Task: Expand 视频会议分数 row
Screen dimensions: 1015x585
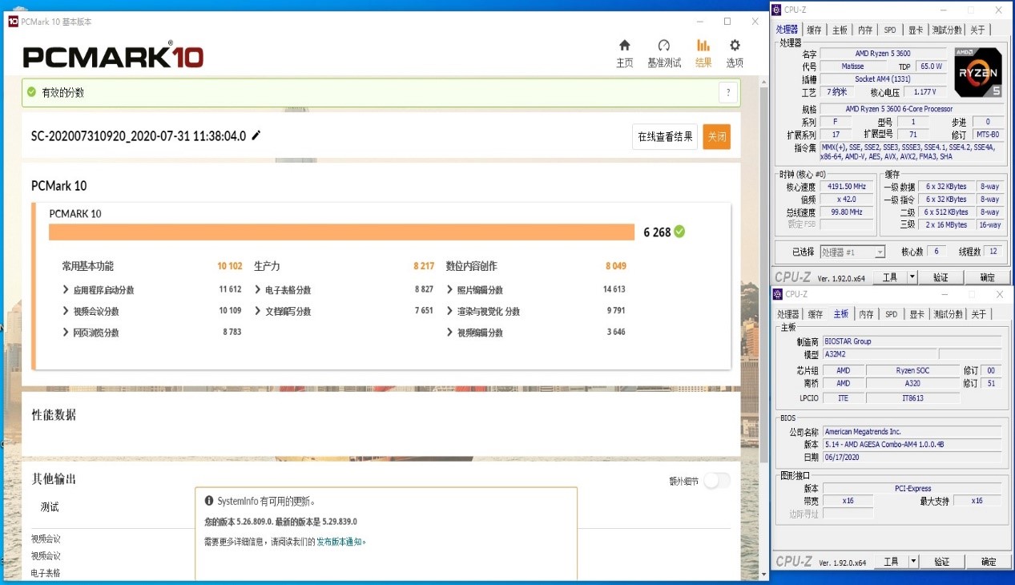Action: click(x=66, y=311)
